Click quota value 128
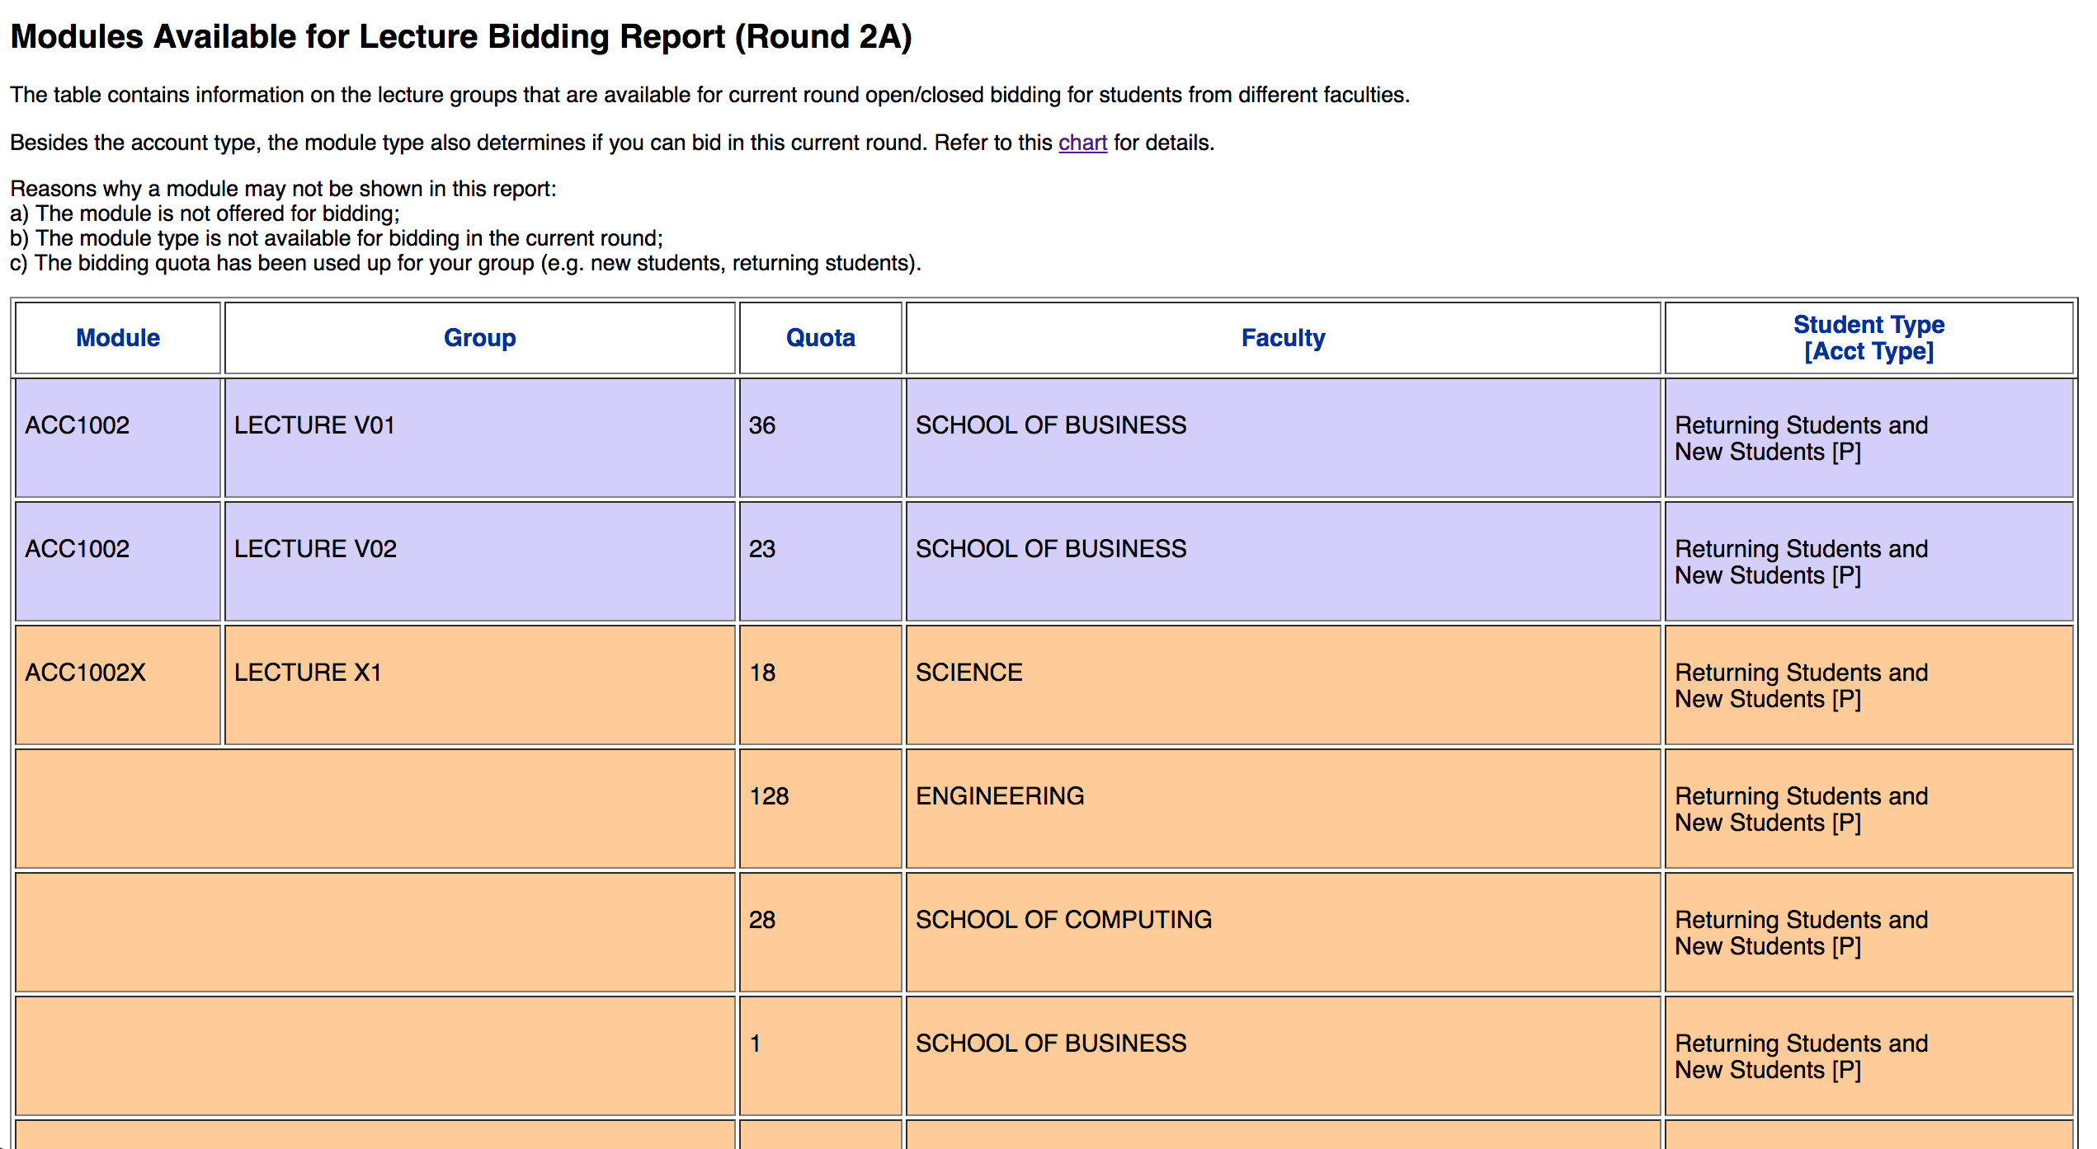This screenshot has width=2097, height=1149. [x=769, y=796]
